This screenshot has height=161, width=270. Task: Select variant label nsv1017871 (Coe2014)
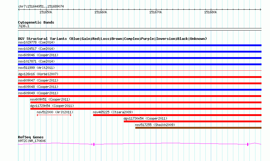point(36,61)
